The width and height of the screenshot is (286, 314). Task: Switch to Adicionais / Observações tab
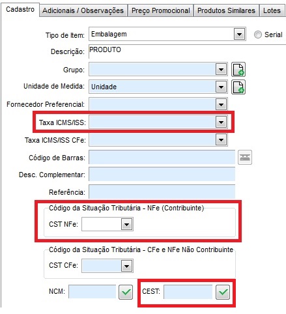pos(83,10)
